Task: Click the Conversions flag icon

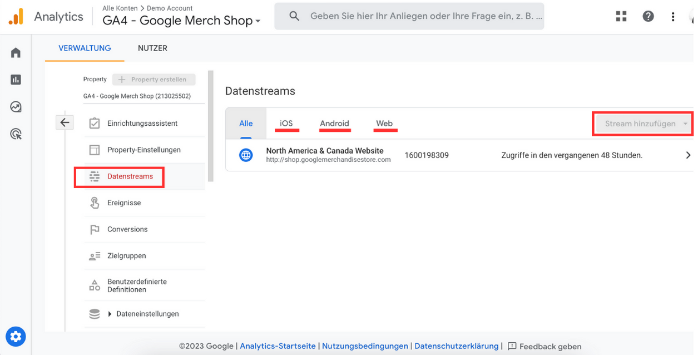Action: [95, 229]
